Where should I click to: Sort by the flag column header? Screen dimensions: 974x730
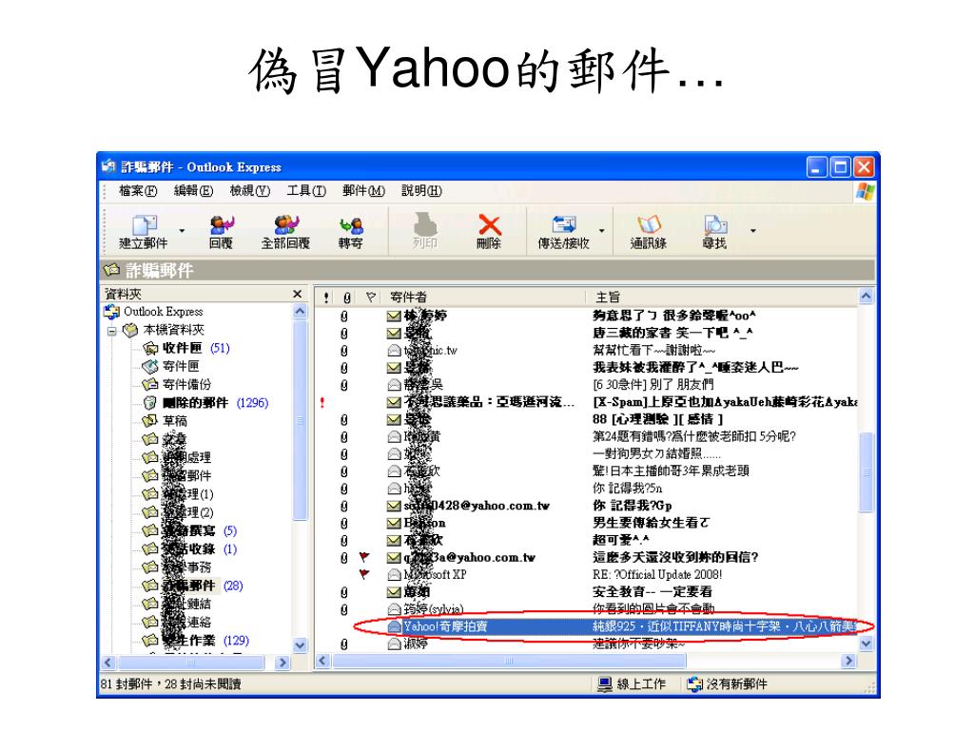tap(371, 298)
